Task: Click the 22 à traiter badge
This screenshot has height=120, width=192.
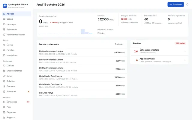Action: (180, 43)
